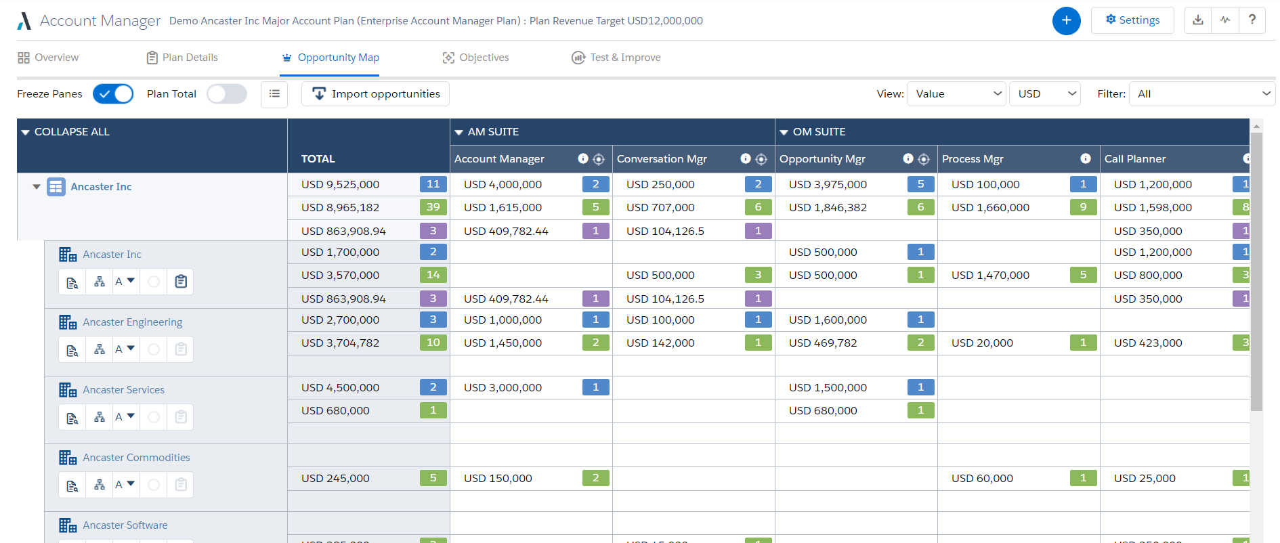Click the Import opportunities button

pyautogui.click(x=375, y=94)
